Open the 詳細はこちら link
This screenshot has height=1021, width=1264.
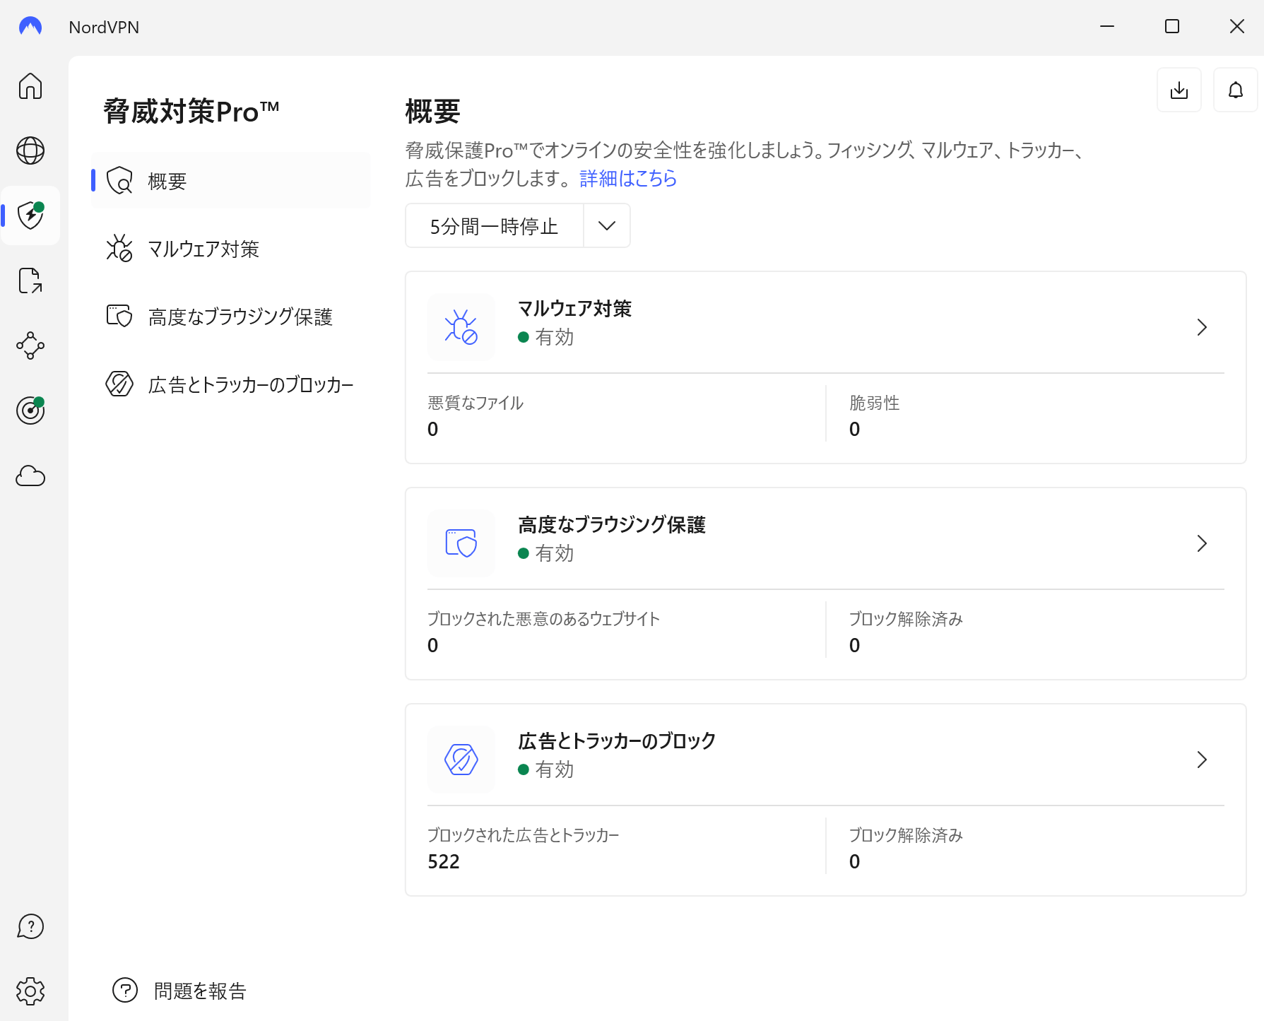628,178
